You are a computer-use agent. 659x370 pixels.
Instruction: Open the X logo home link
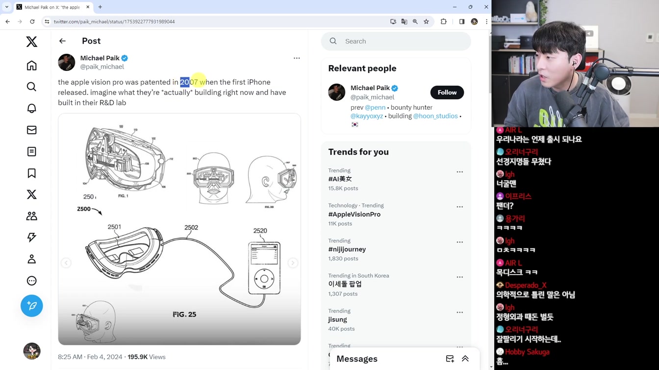[32, 42]
